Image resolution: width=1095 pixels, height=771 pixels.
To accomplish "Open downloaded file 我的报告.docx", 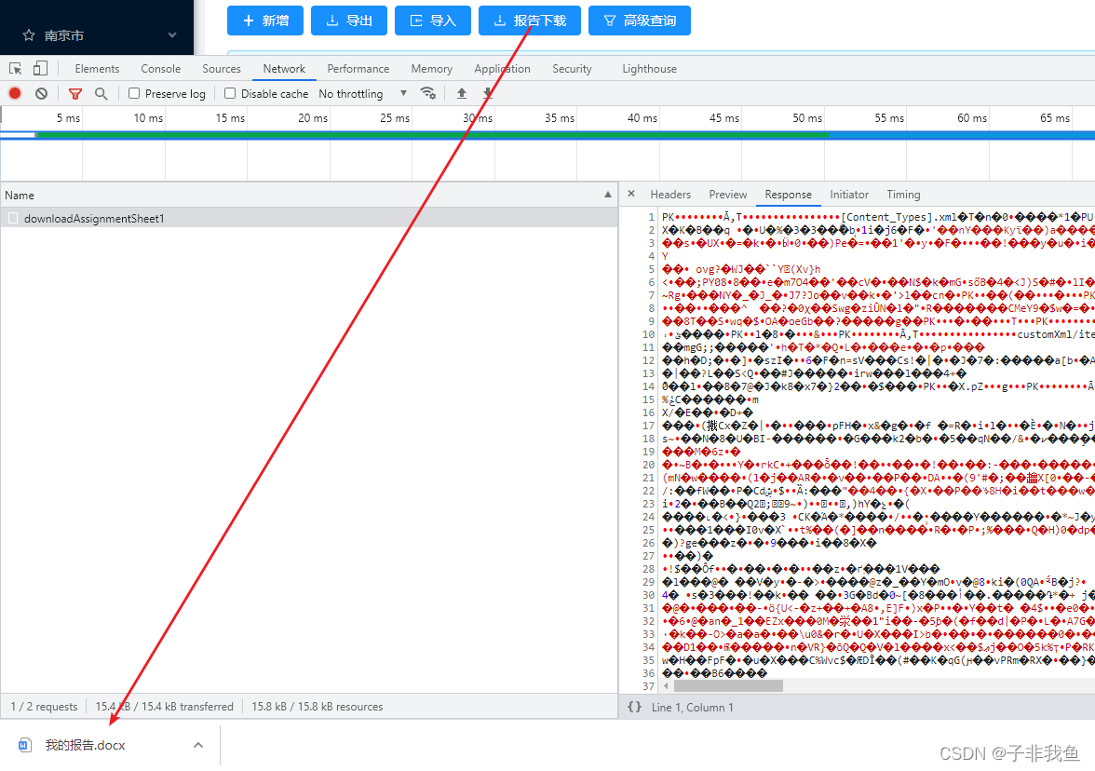I will tap(86, 745).
